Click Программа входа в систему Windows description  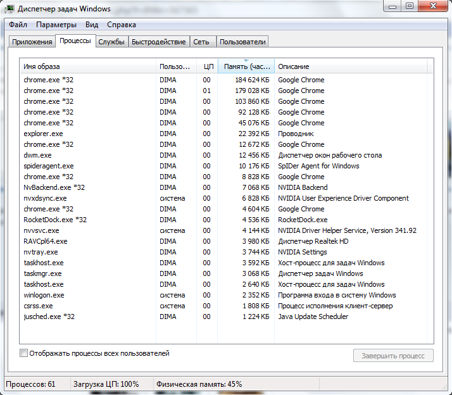337,295
